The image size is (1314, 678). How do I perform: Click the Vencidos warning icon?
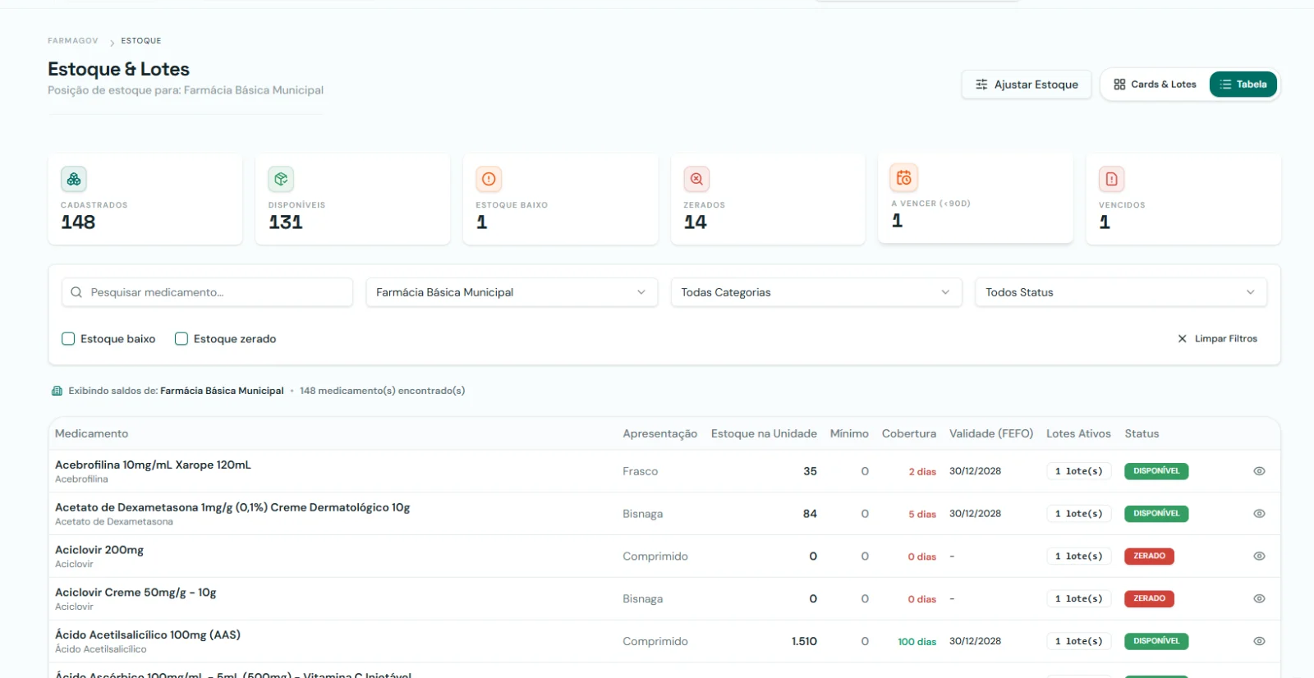(x=1111, y=179)
